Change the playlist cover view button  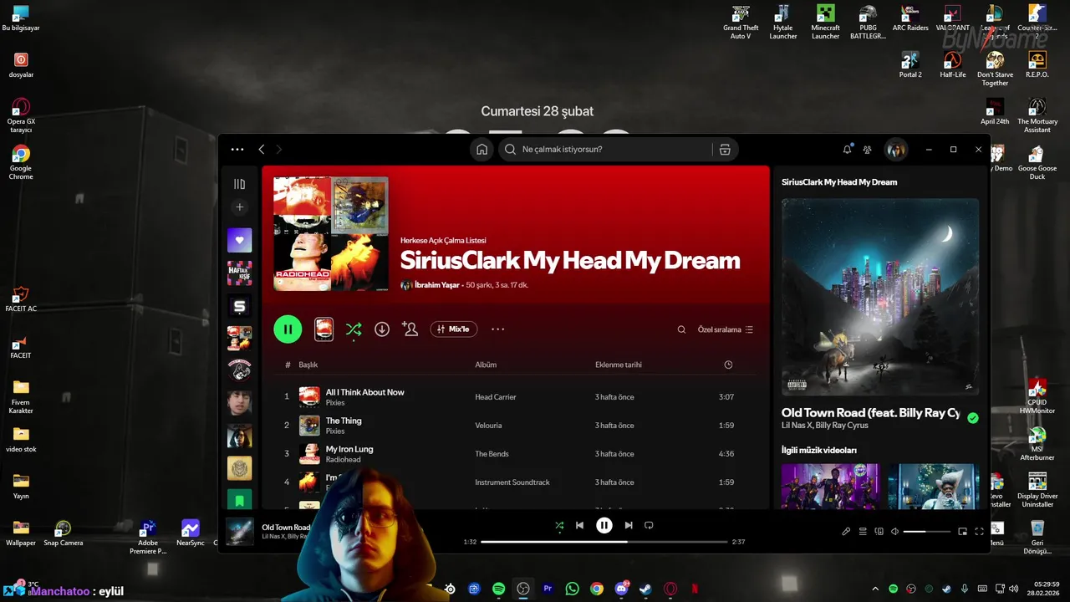[324, 329]
